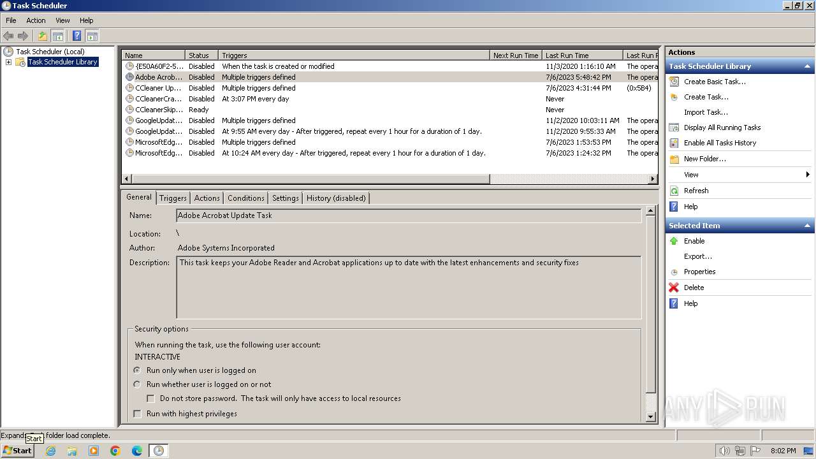
Task: Select 'Run only when user is logged on'
Action: (x=137, y=370)
